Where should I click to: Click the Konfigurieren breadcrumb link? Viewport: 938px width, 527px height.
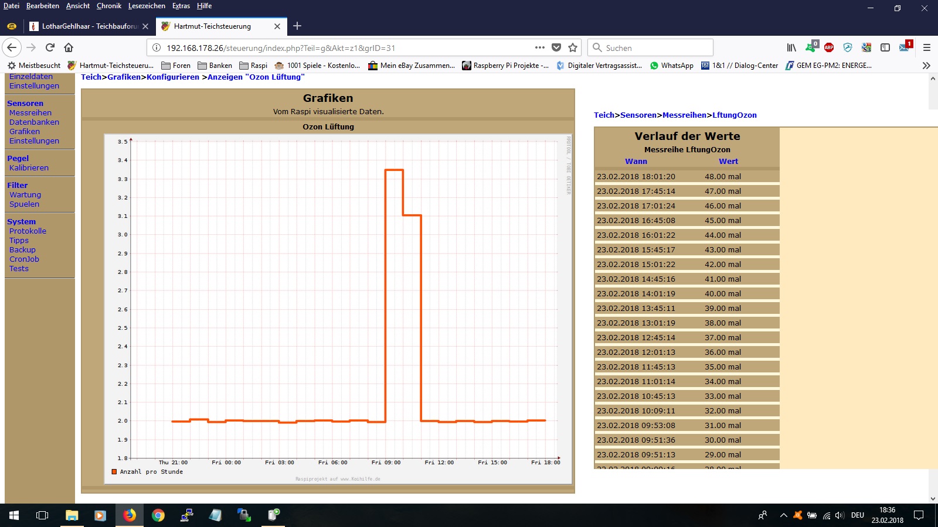173,77
